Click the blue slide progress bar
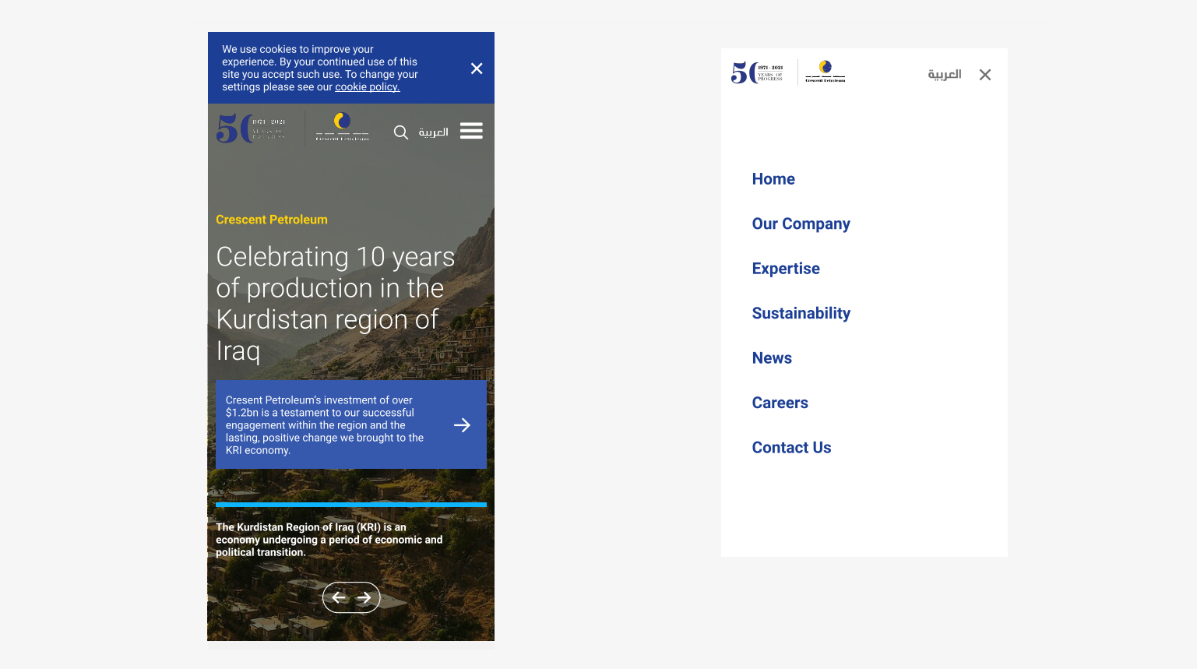This screenshot has height=669, width=1197. click(351, 505)
